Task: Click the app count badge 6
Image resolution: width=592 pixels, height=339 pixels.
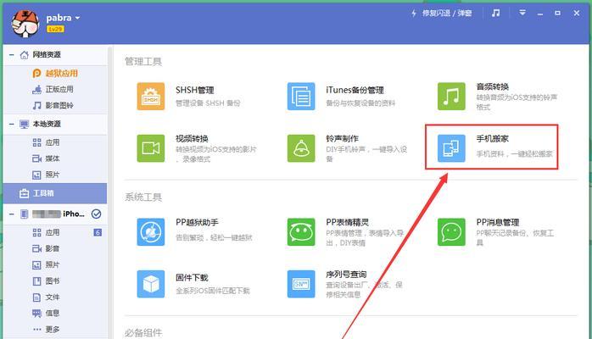Action: (x=98, y=232)
